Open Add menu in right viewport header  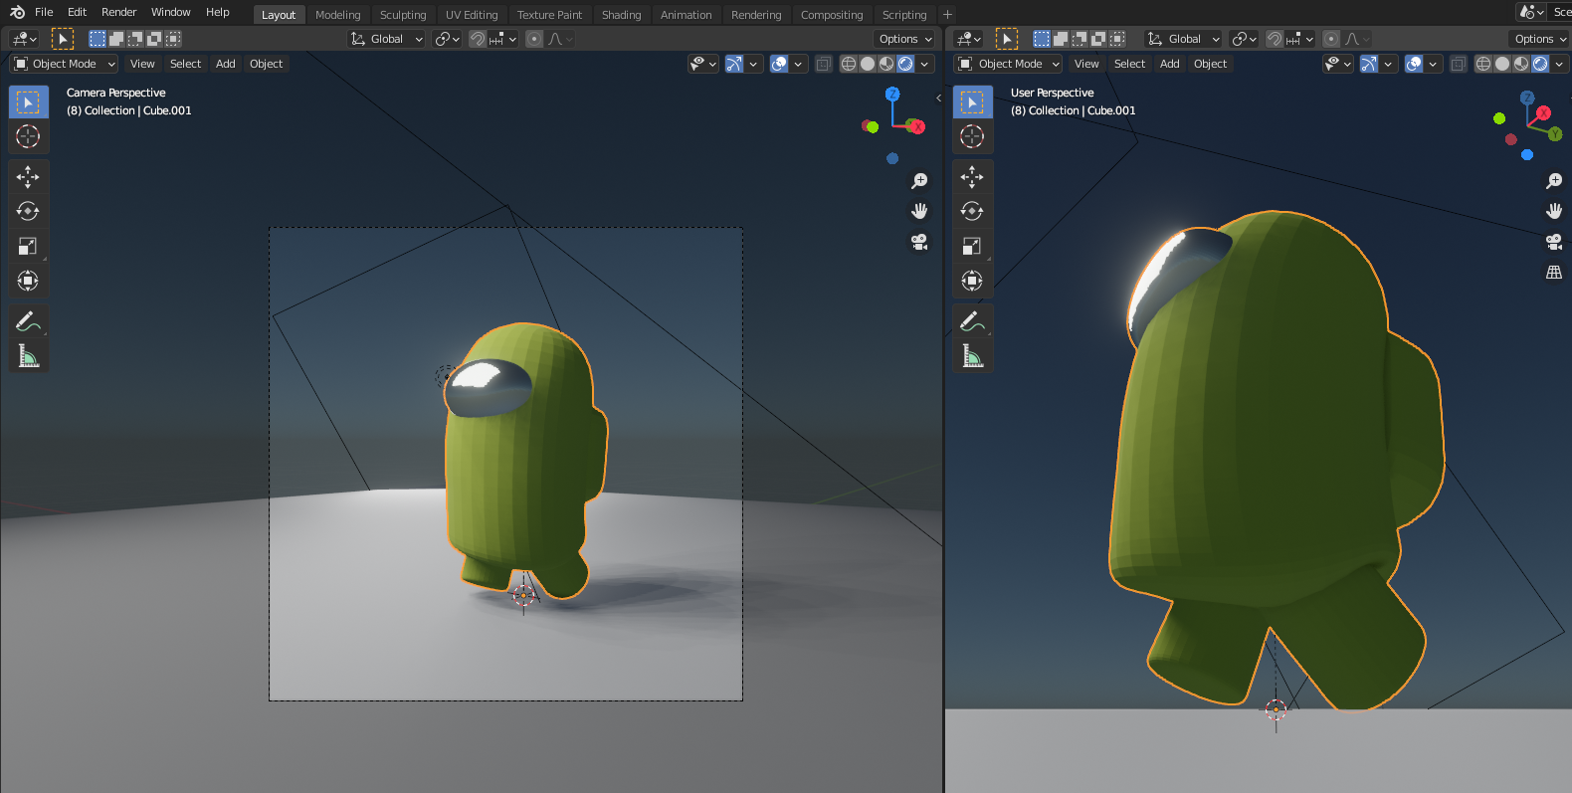click(1170, 64)
